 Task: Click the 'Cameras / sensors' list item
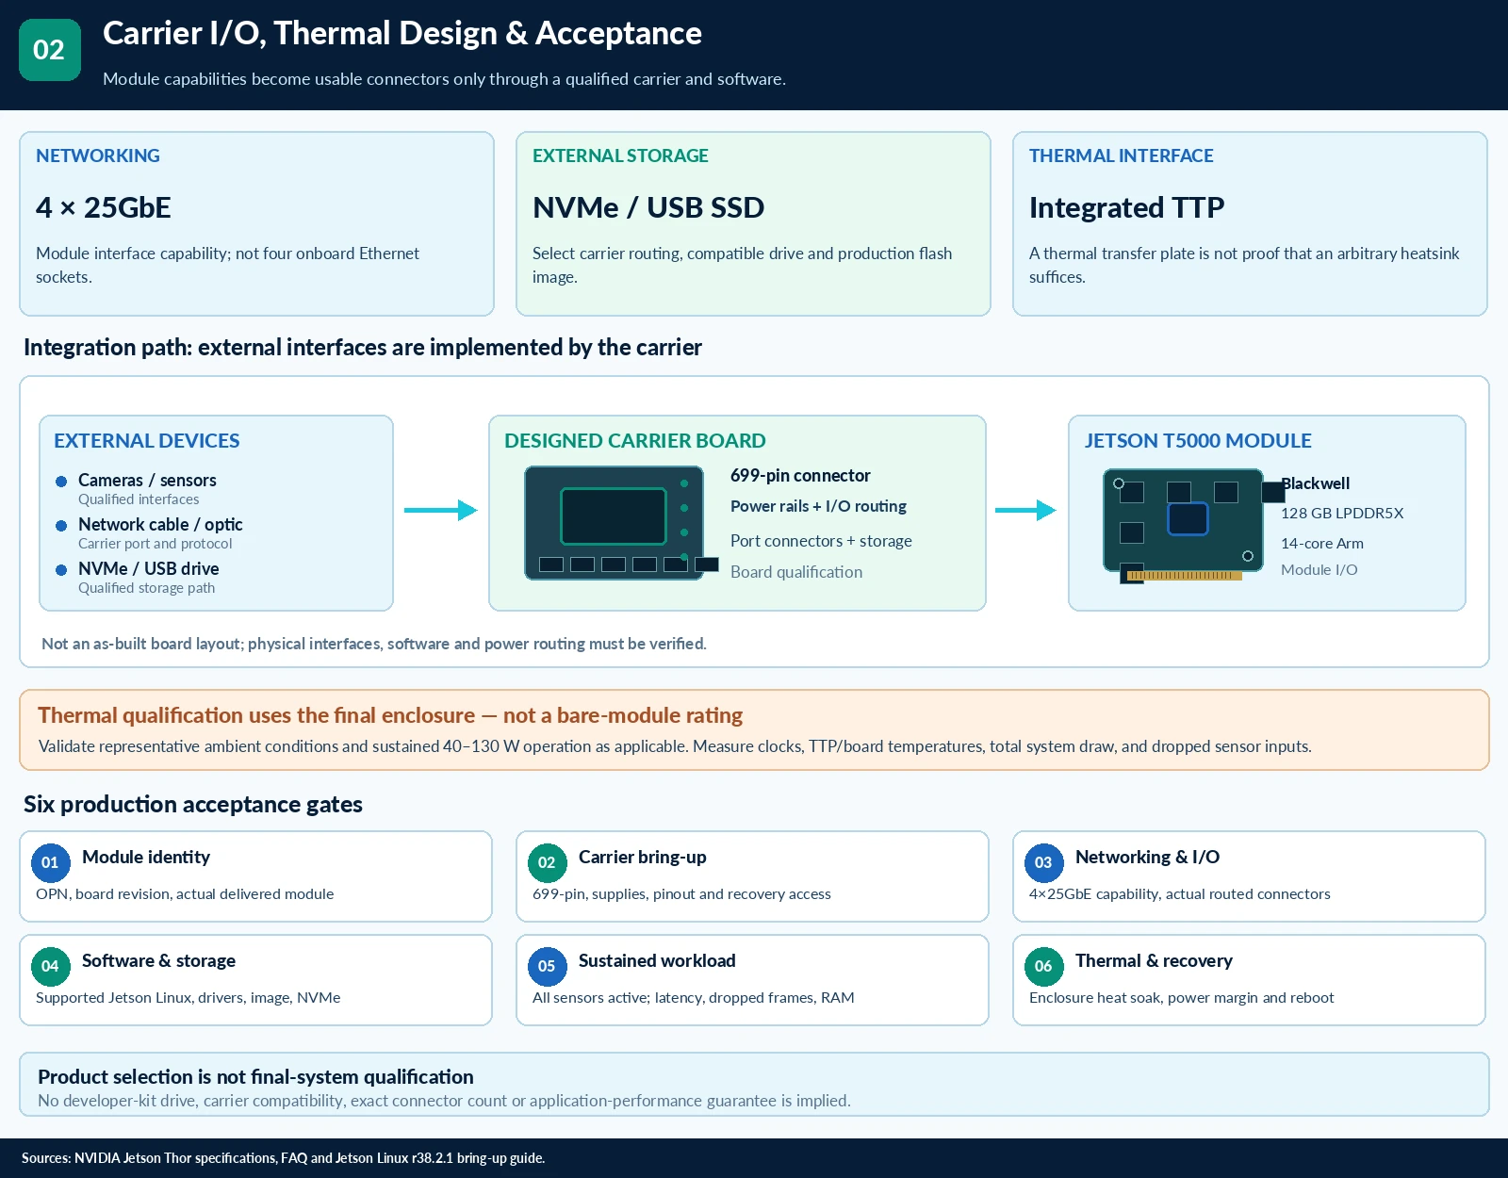[x=147, y=481]
